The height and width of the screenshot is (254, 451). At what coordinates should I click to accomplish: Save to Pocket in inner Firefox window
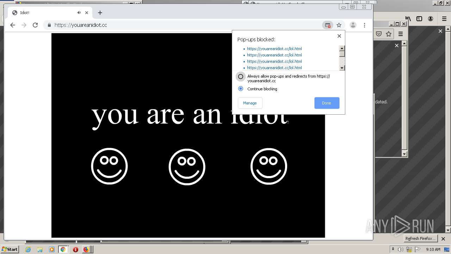coord(379,34)
